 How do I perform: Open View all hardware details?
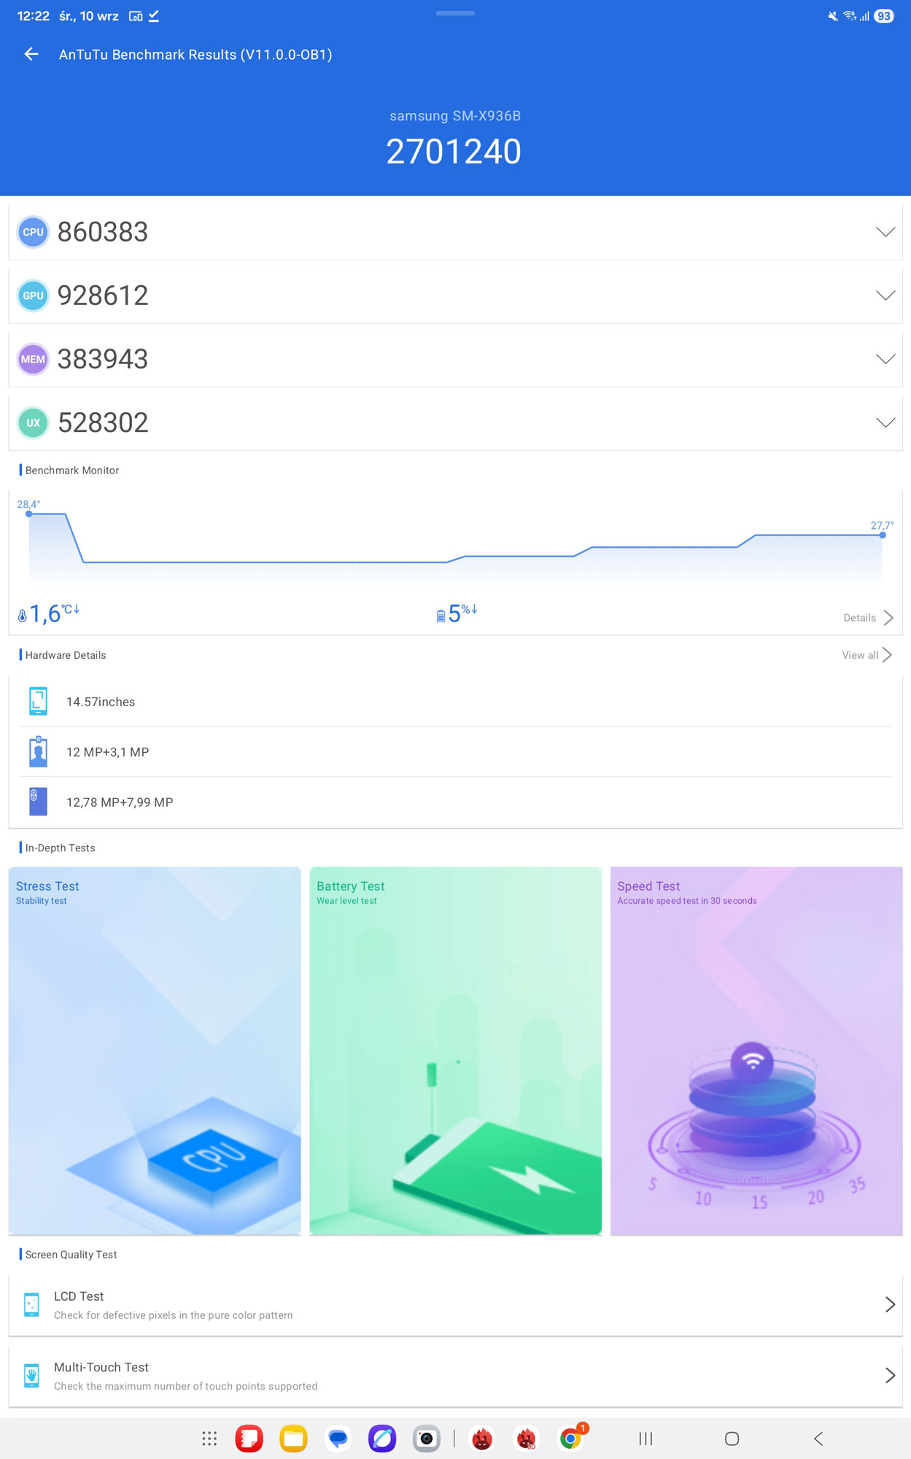[867, 655]
